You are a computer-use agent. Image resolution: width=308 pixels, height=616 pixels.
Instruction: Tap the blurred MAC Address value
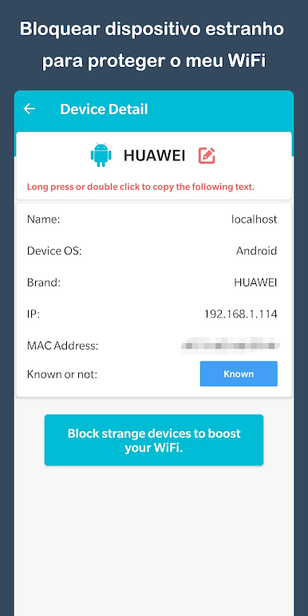231,346
